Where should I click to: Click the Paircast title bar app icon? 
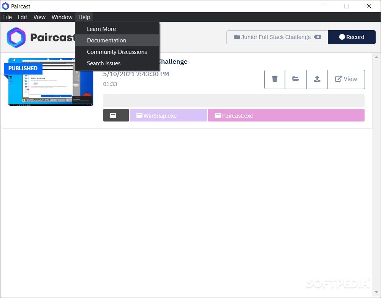pos(5,6)
